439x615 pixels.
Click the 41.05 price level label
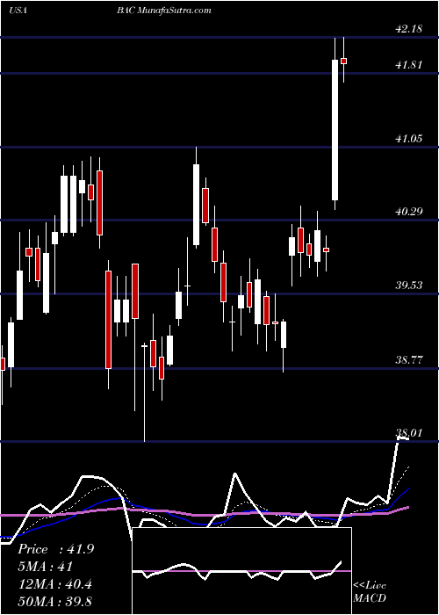(x=409, y=138)
